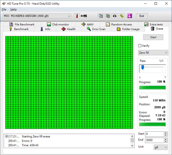This screenshot has width=172, height=155.
Task: Expand the first log entry info icon
Action: pos(6,136)
